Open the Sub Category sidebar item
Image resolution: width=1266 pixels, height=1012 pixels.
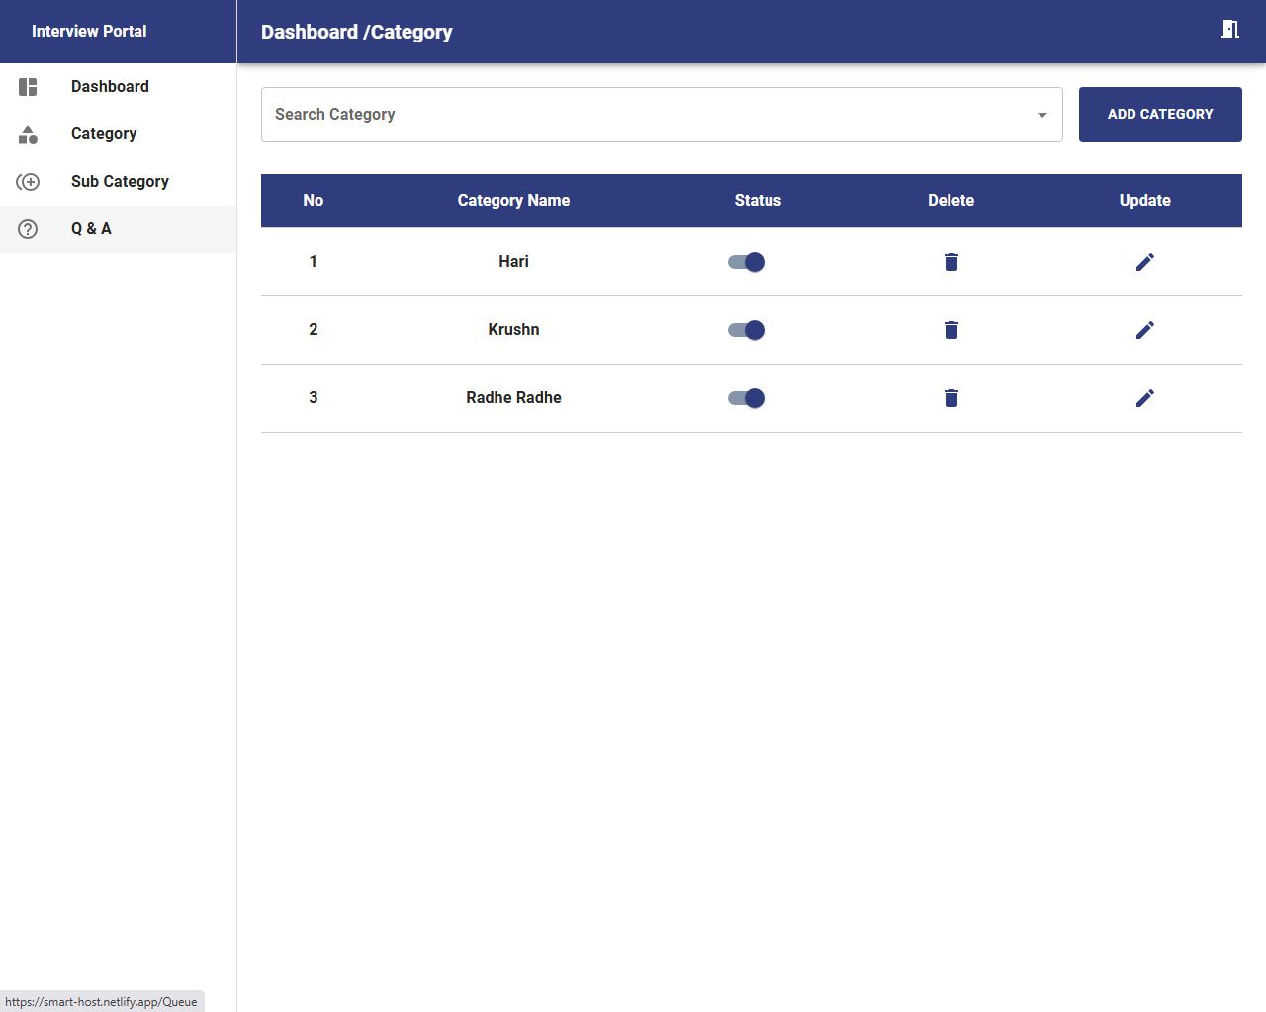click(119, 182)
